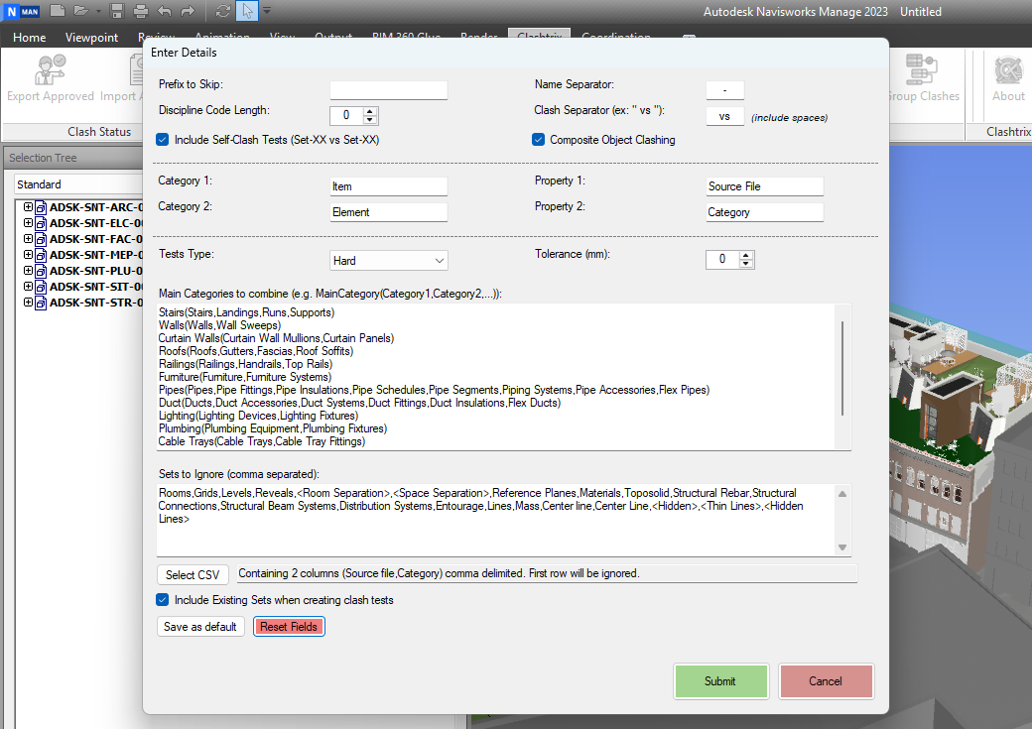Click Save as default button
Viewport: 1032px width, 729px height.
tap(200, 627)
